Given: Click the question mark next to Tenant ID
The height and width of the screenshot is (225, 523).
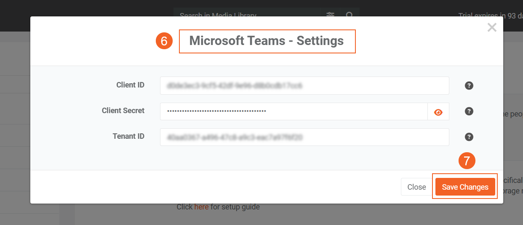Looking at the screenshot, I should 469,137.
